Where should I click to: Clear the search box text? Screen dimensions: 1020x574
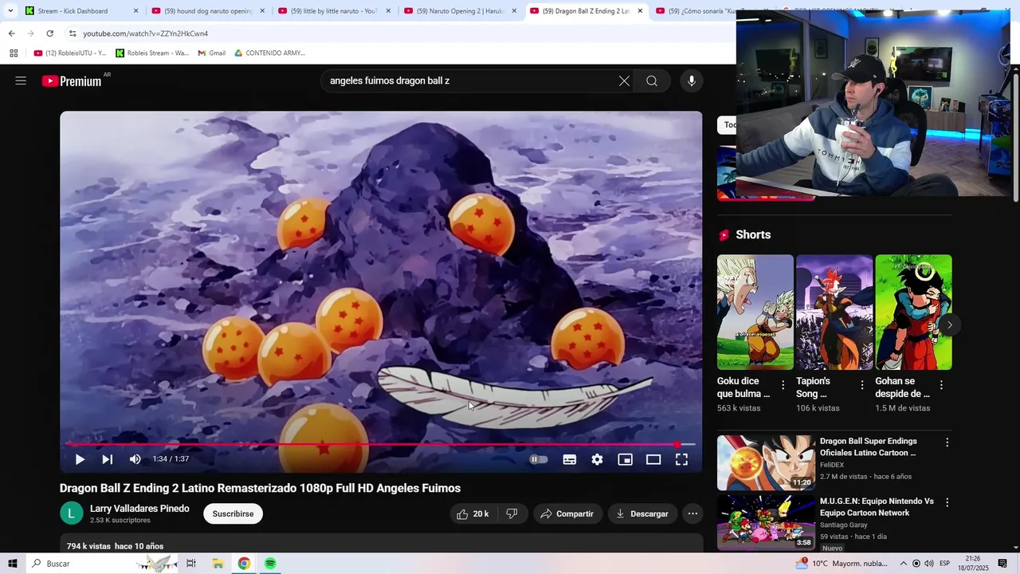click(x=624, y=81)
